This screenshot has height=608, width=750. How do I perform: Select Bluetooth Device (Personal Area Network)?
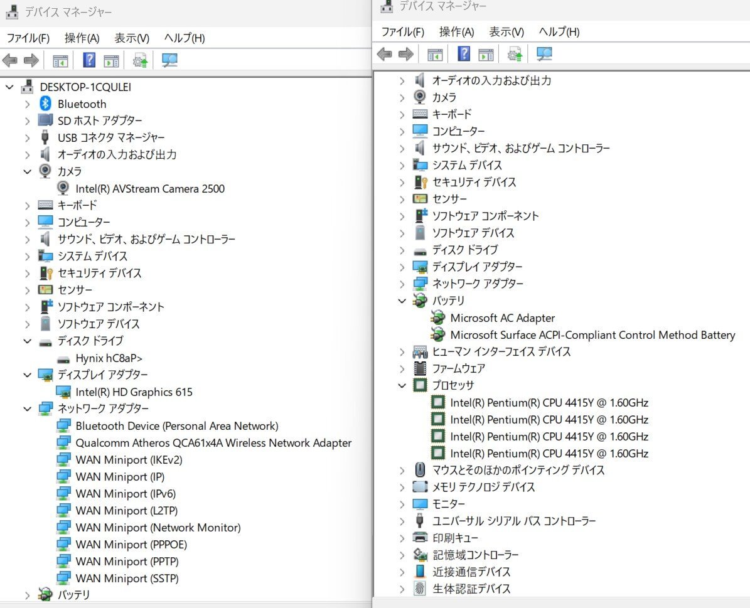tap(177, 426)
